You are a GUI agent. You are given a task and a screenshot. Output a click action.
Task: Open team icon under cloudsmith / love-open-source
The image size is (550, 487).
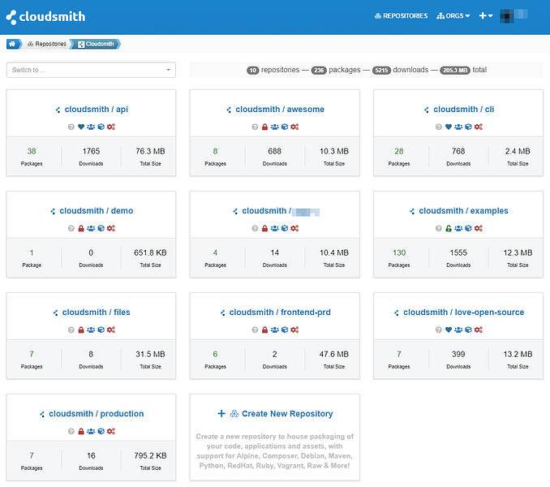click(x=458, y=330)
